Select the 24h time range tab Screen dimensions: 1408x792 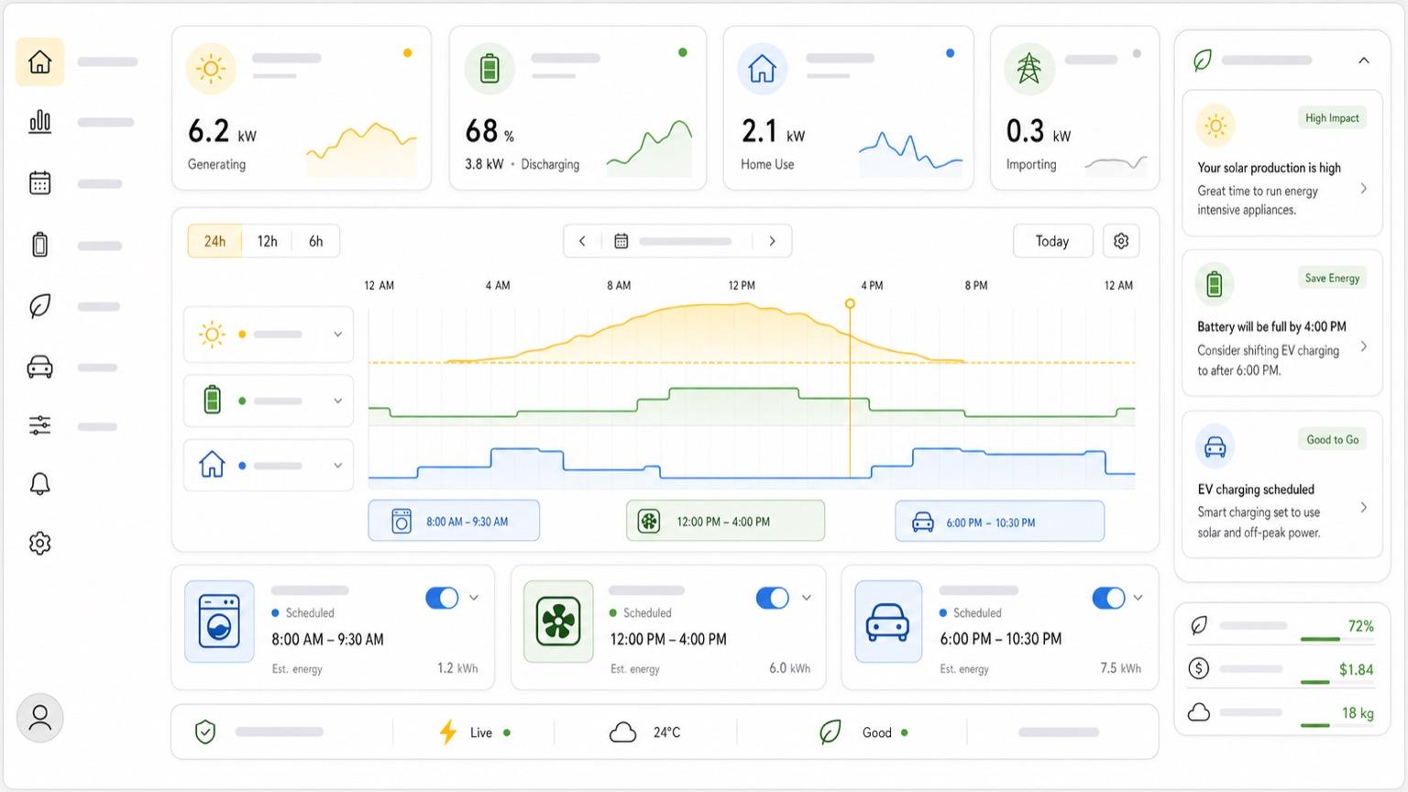point(214,241)
